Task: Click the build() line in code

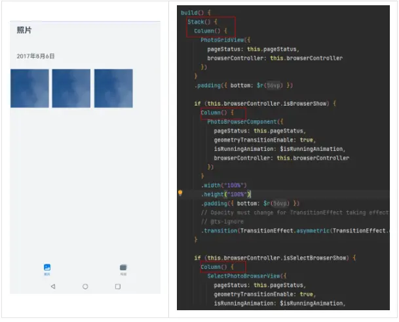Action: [x=196, y=12]
